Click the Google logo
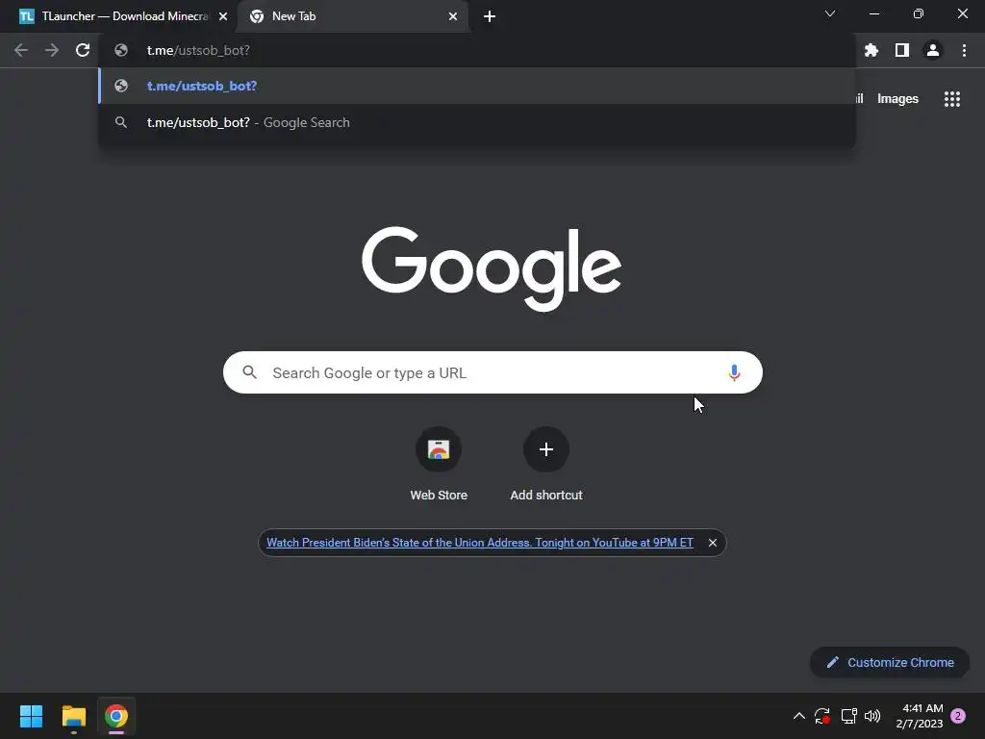 [x=492, y=269]
